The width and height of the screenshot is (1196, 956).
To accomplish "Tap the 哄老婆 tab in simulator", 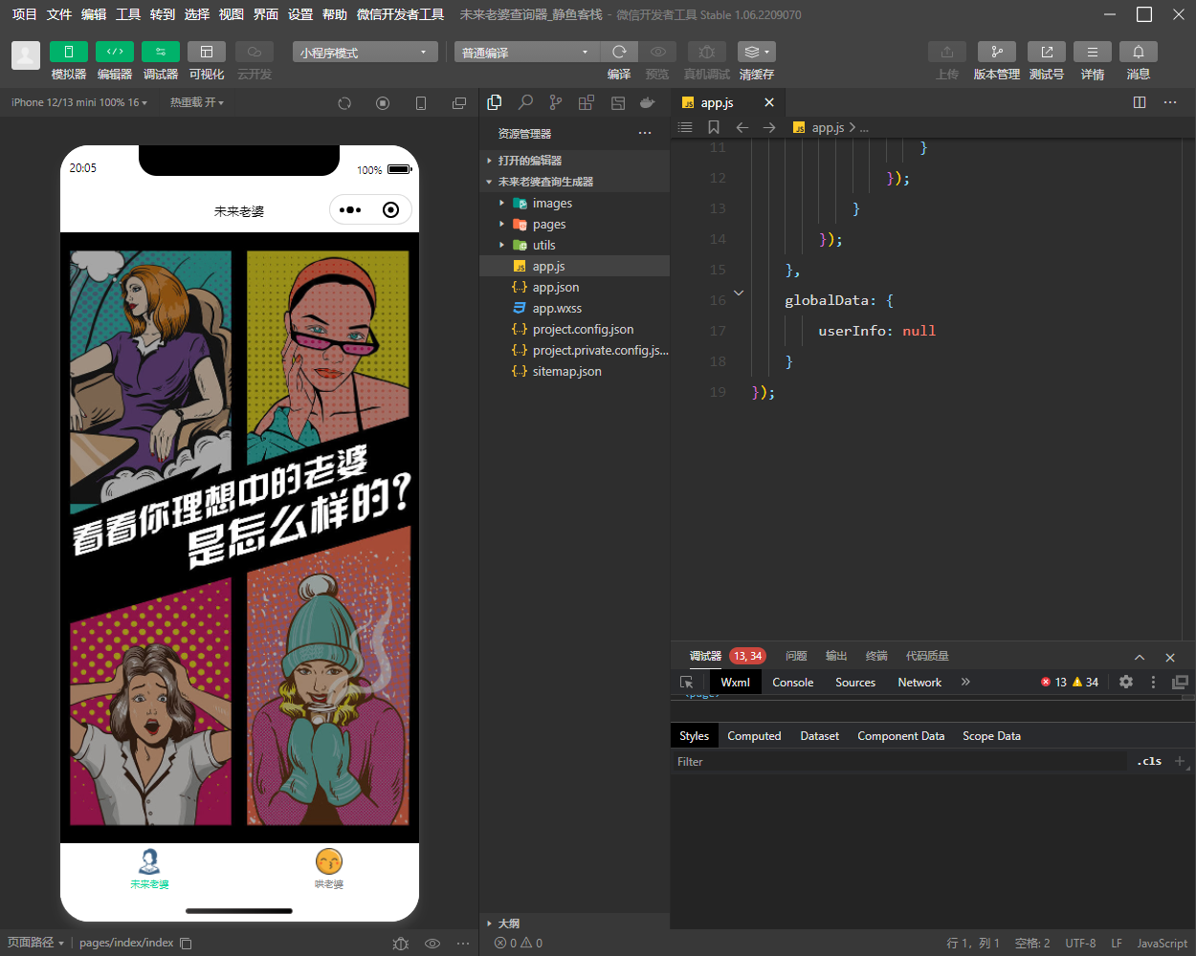I will coord(328,868).
